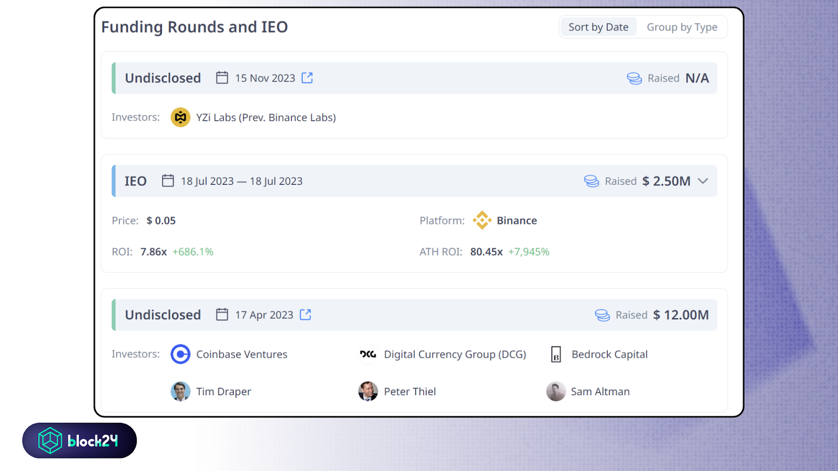Viewport: 838px width, 471px height.
Task: Open the Binance platform link
Action: pos(517,221)
